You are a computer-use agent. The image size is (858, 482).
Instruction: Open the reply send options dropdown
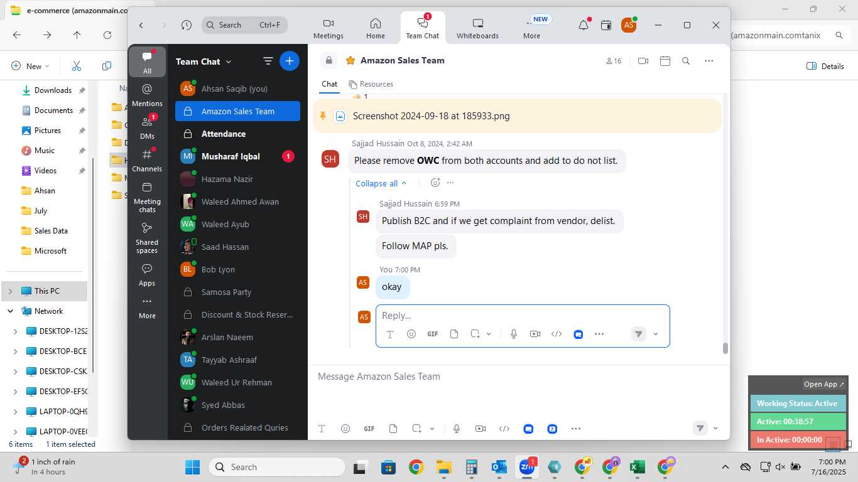[x=656, y=334]
